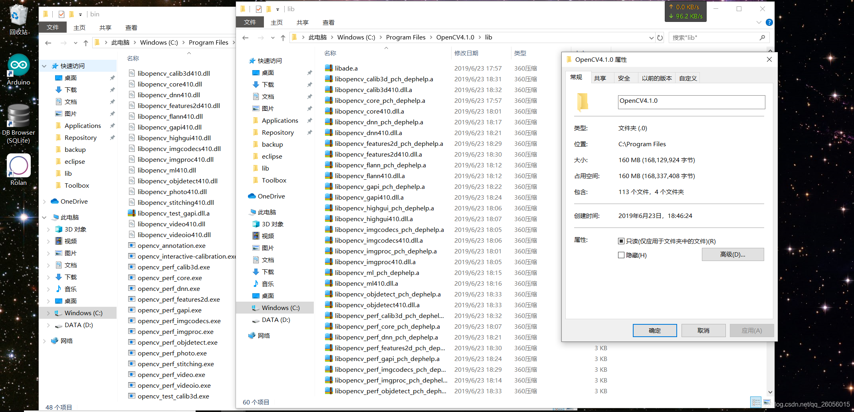Open quick access toolbar dropdown in lib title
854x412 pixels.
click(277, 9)
